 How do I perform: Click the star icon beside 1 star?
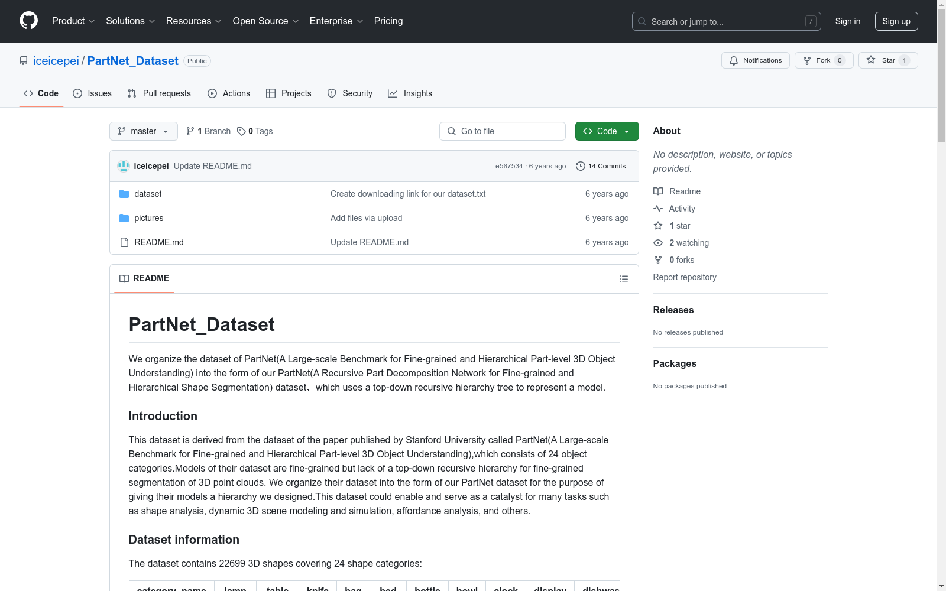(x=658, y=226)
